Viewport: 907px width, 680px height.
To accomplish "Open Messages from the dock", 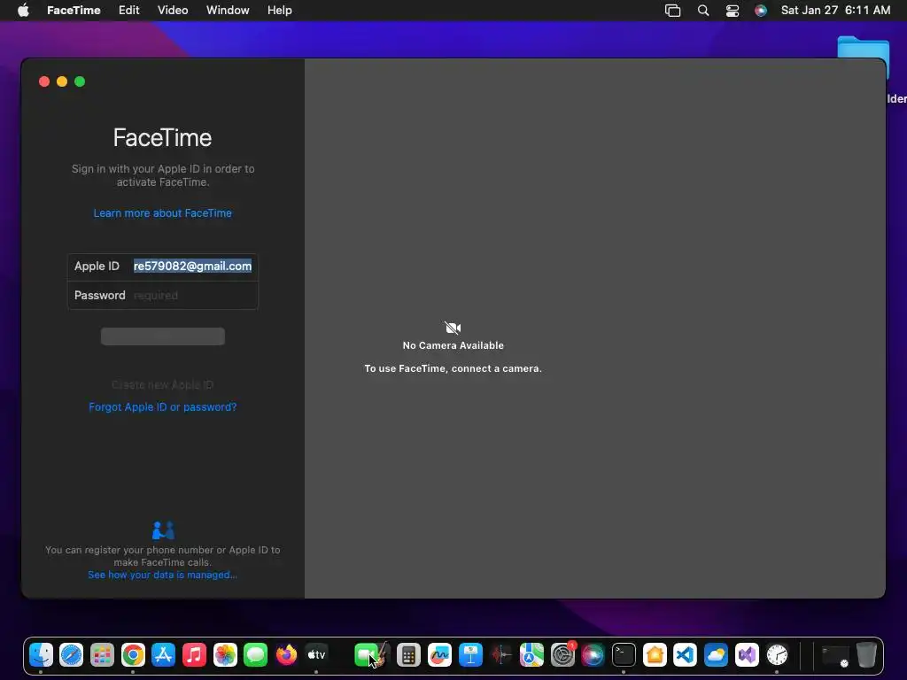I will [256, 655].
